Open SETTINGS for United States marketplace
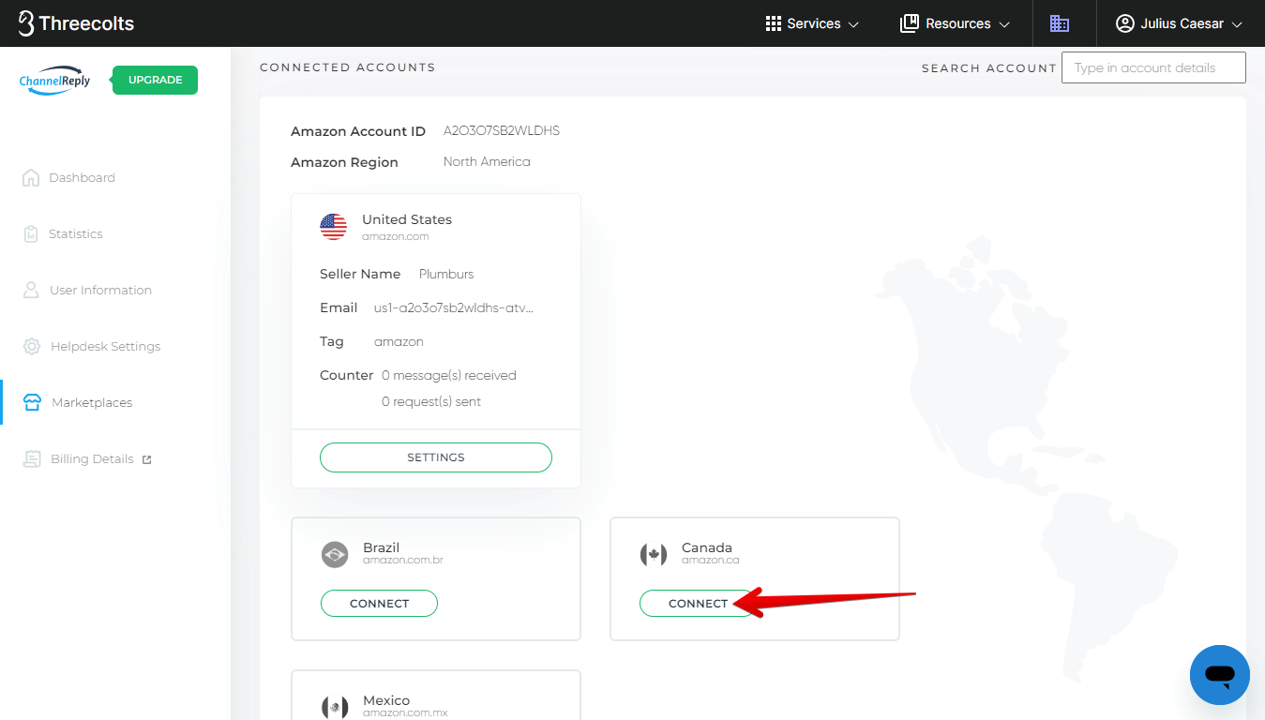Image resolution: width=1265 pixels, height=720 pixels. tap(436, 457)
